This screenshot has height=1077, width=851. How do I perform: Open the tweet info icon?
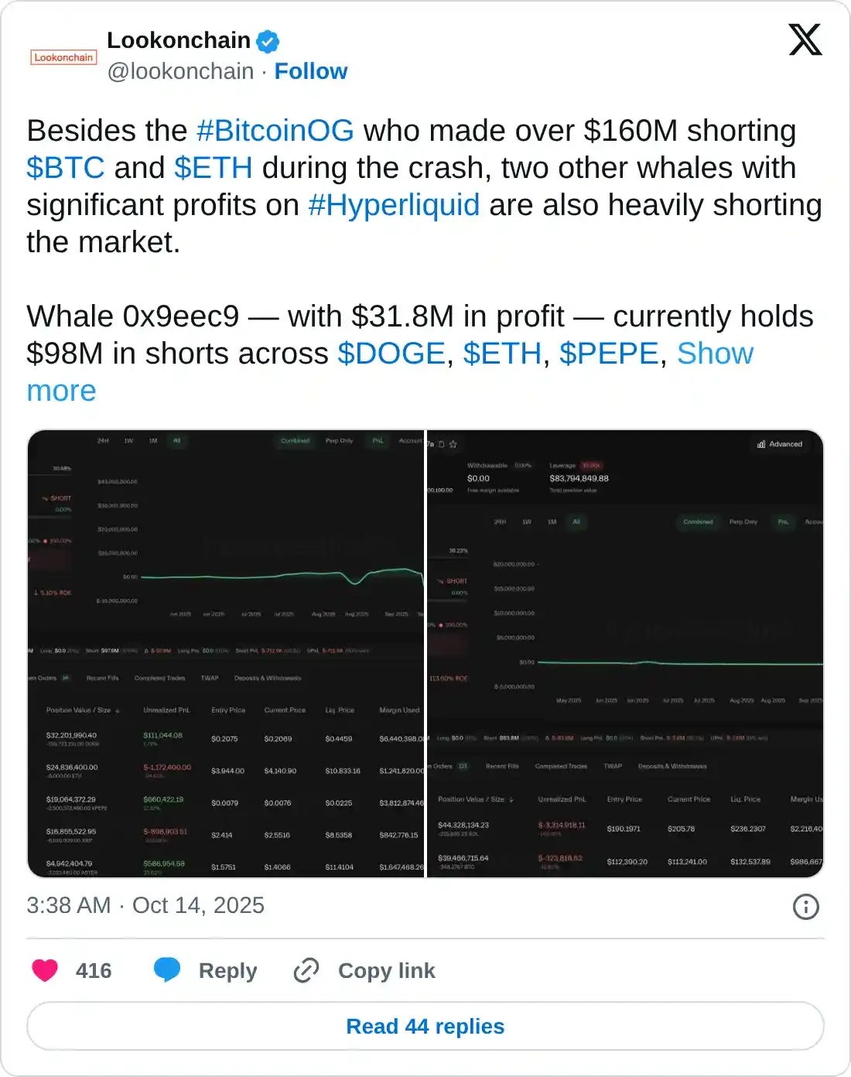(805, 906)
